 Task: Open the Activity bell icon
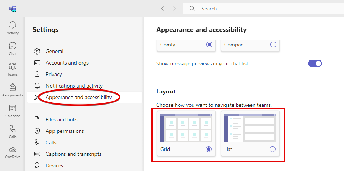(13, 27)
